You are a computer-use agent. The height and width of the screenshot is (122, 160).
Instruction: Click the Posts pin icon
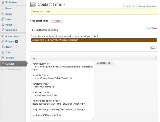tap(3, 9)
